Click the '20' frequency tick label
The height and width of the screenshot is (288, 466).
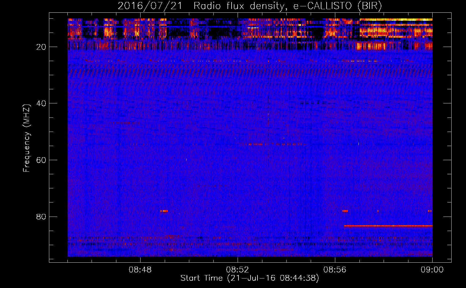[41, 47]
